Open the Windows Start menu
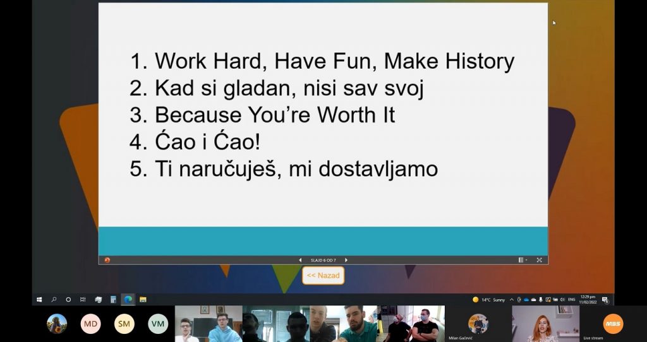647x342 pixels. [39, 300]
